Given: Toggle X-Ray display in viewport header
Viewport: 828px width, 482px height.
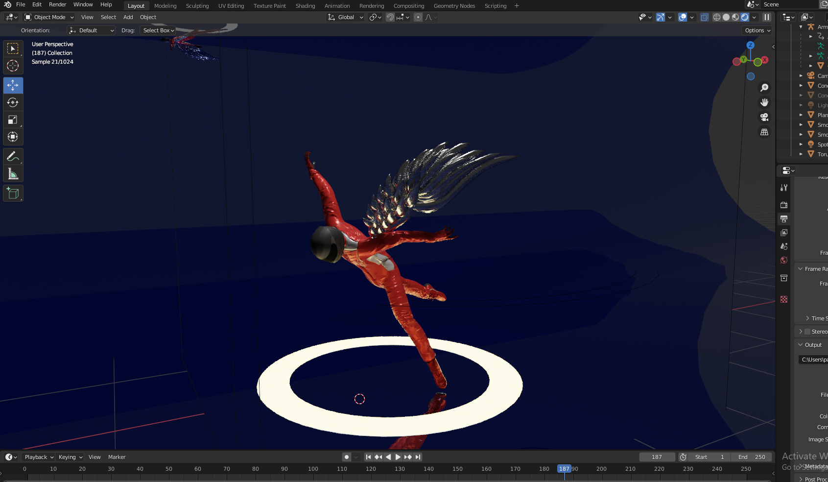Looking at the screenshot, I should tap(704, 17).
